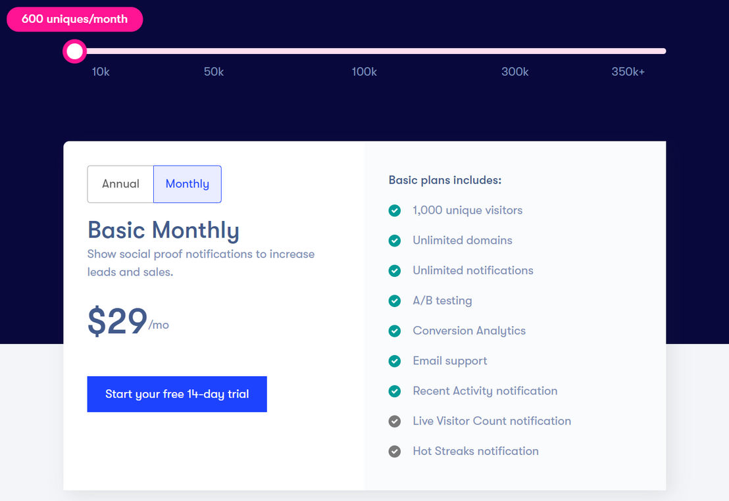
Task: Click the Basic Monthly plan heading
Action: click(163, 230)
